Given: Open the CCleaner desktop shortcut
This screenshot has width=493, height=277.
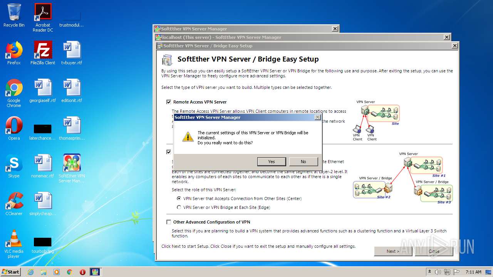Looking at the screenshot, I should click(x=14, y=204).
